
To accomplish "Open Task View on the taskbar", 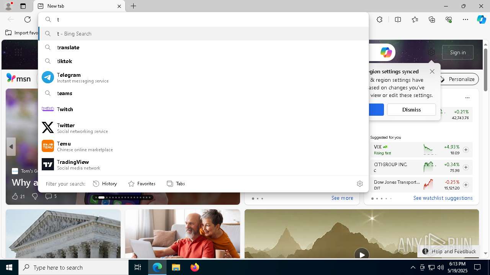I will [138, 267].
